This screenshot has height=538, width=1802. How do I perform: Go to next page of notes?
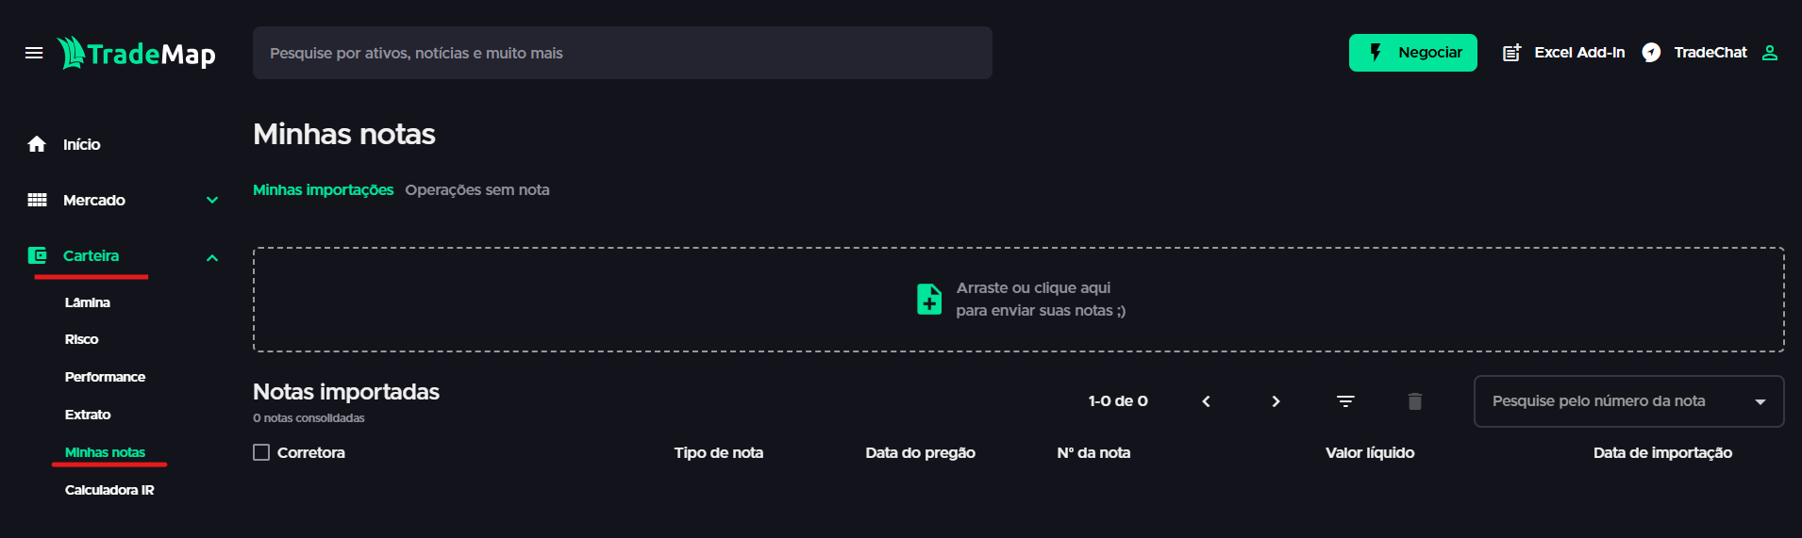(1276, 401)
